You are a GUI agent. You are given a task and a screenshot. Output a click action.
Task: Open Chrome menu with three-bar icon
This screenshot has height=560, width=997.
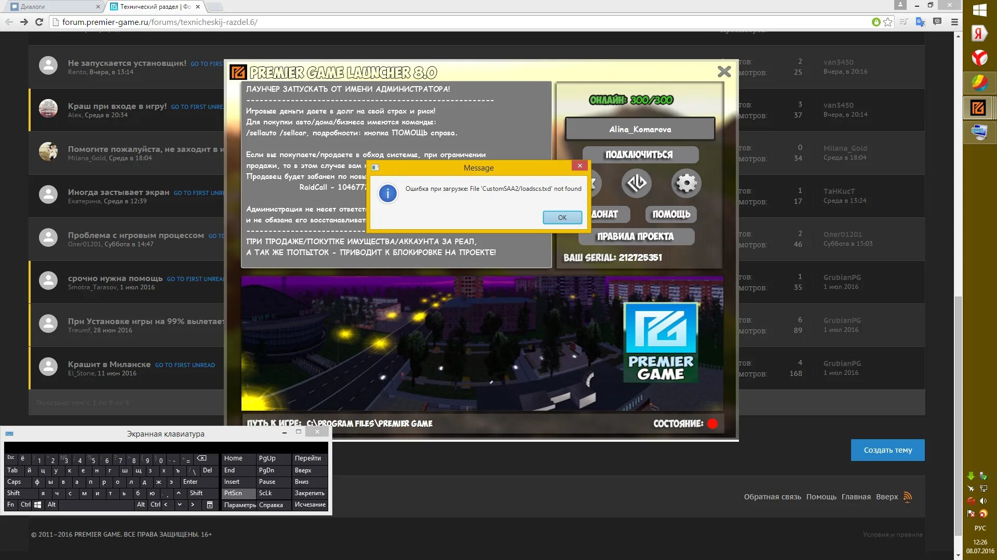(x=954, y=22)
